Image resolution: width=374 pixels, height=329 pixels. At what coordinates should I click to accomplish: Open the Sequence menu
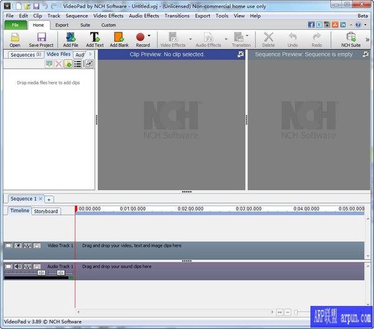point(77,16)
